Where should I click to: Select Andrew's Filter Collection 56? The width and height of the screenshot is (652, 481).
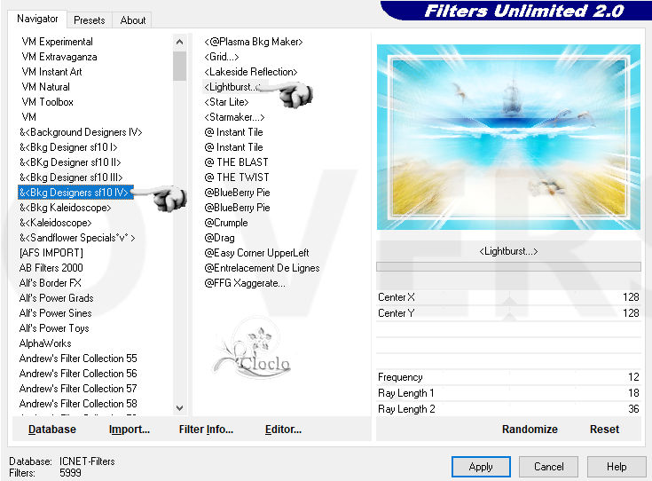coord(78,374)
